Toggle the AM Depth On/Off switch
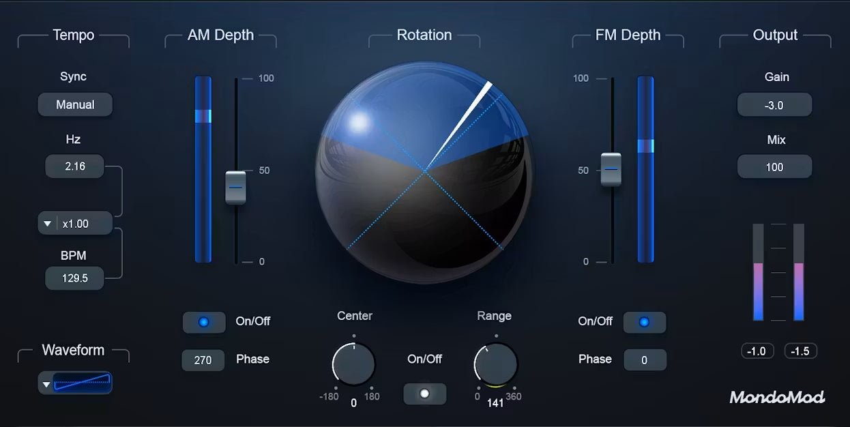Screen dimensions: 850x427 204,322
